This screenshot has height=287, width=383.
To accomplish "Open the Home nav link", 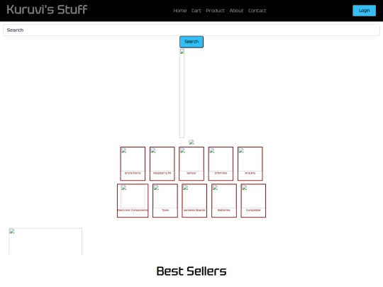I will tap(179, 11).
